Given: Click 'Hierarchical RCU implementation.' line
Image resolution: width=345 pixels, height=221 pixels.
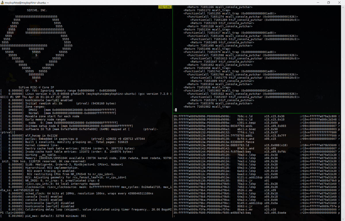Looking at the screenshot, I should pyautogui.click(x=40, y=168).
